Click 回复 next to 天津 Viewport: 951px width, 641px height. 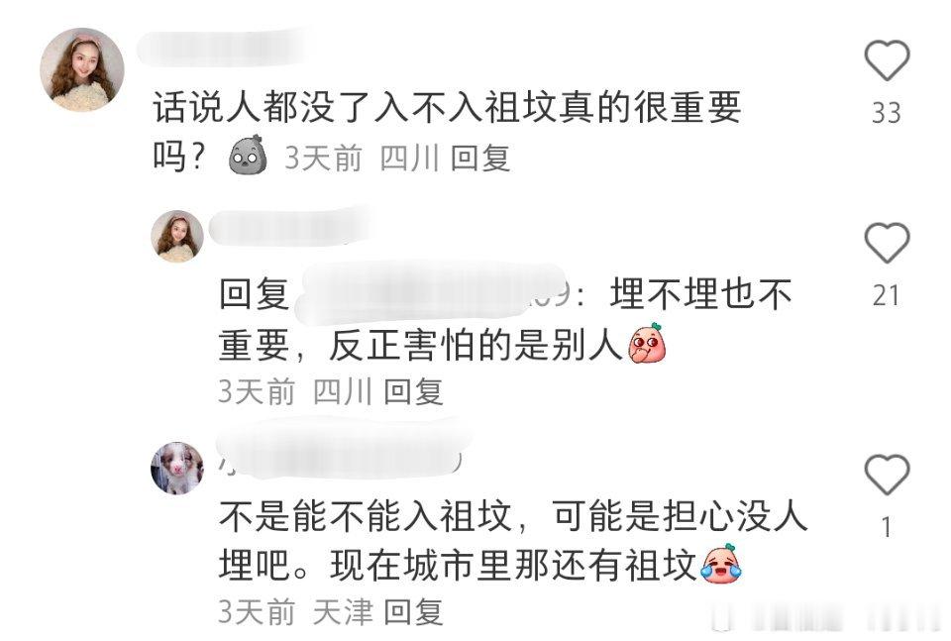tap(414, 611)
